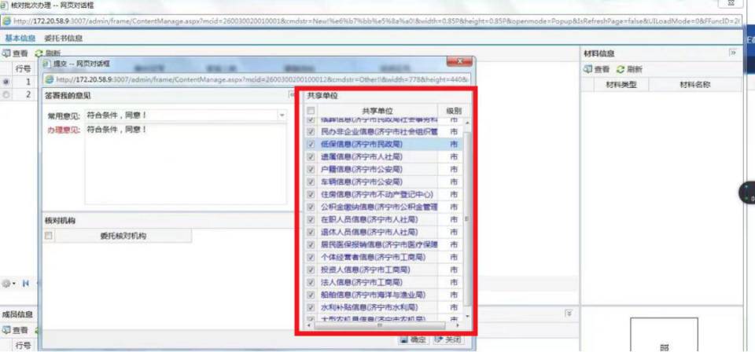Click into the 办理意见 text area
This screenshot has height=352, width=755.
point(186,163)
